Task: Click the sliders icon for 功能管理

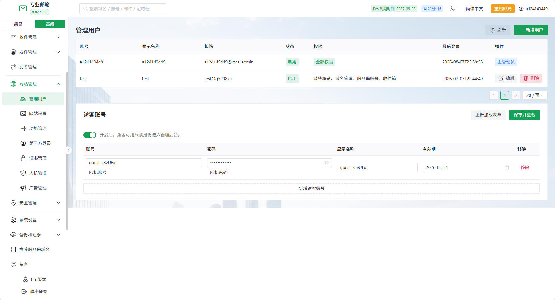Action: pos(23,128)
